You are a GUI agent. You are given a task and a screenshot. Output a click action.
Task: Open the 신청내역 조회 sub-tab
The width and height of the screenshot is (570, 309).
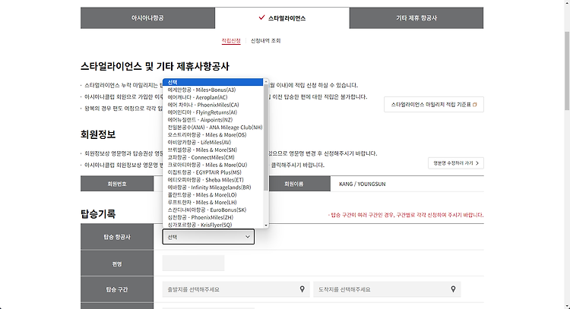click(266, 41)
